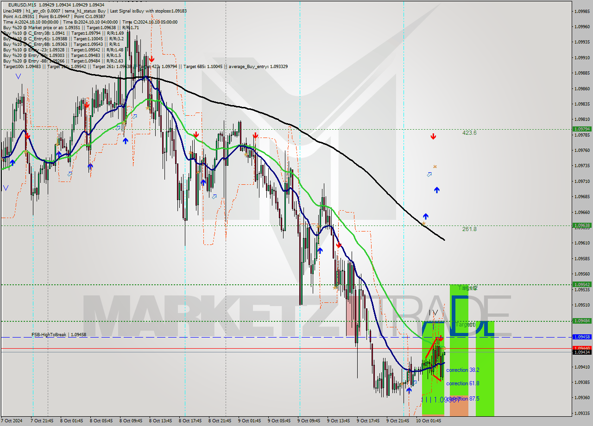Click the Point A, B, C values line
The image size is (593, 426).
pos(54,16)
